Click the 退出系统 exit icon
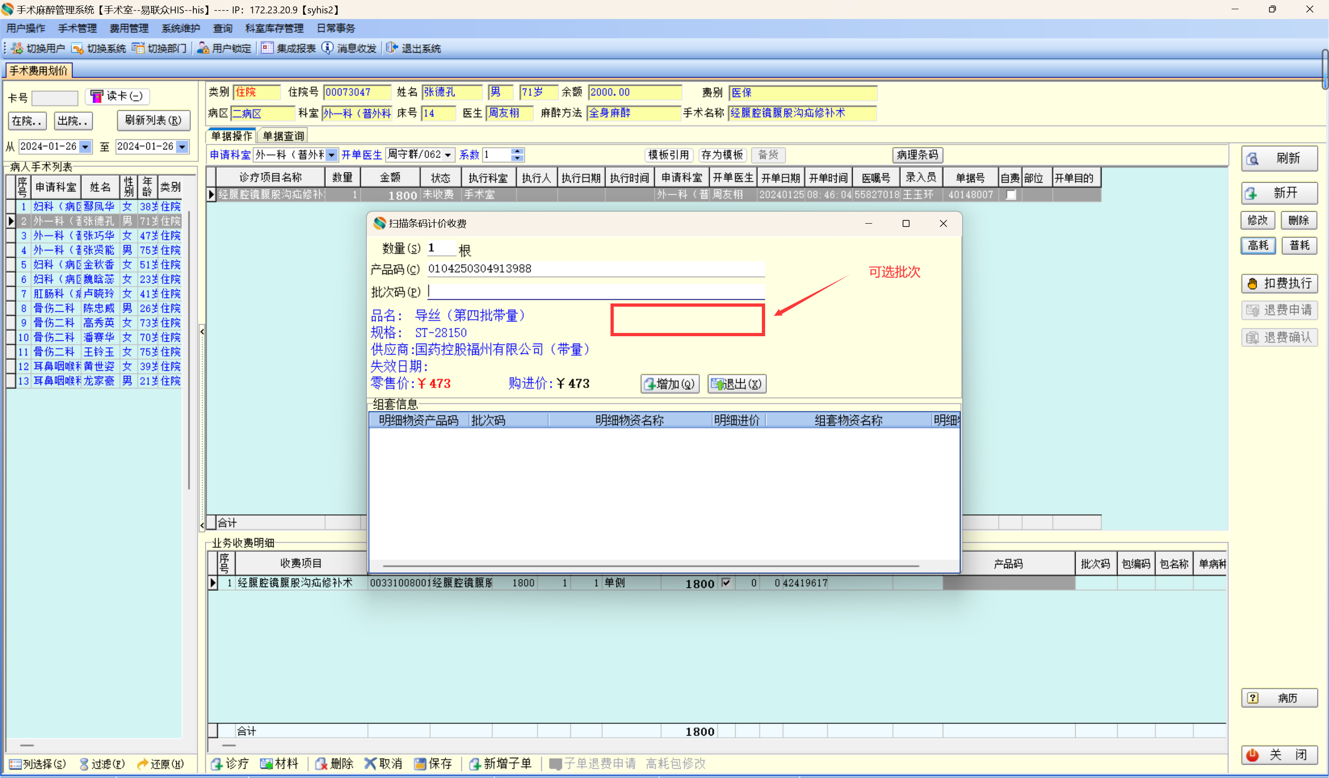The width and height of the screenshot is (1329, 778). [392, 48]
